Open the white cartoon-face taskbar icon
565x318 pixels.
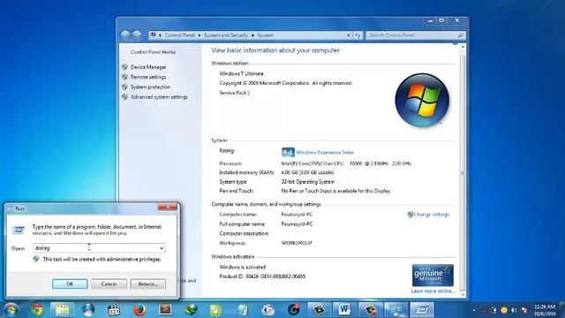tap(267, 310)
